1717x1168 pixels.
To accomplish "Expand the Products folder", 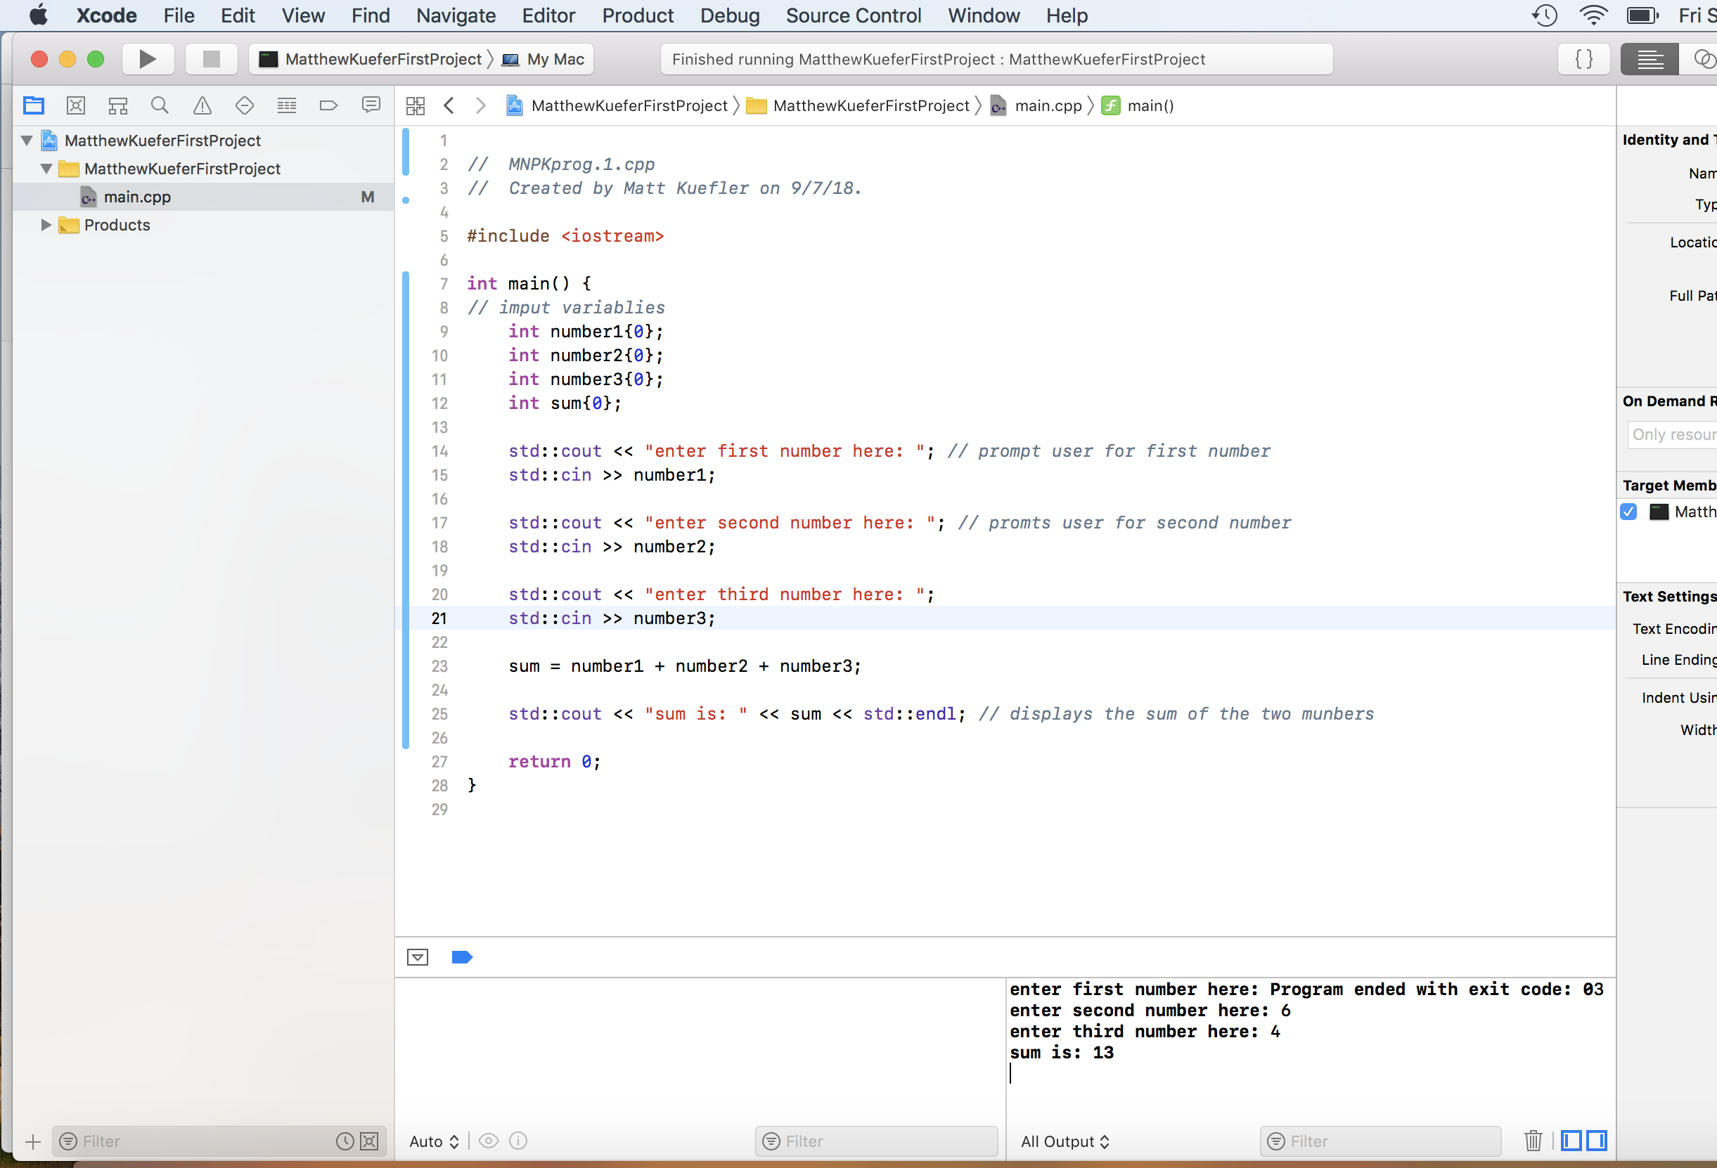I will pyautogui.click(x=46, y=225).
